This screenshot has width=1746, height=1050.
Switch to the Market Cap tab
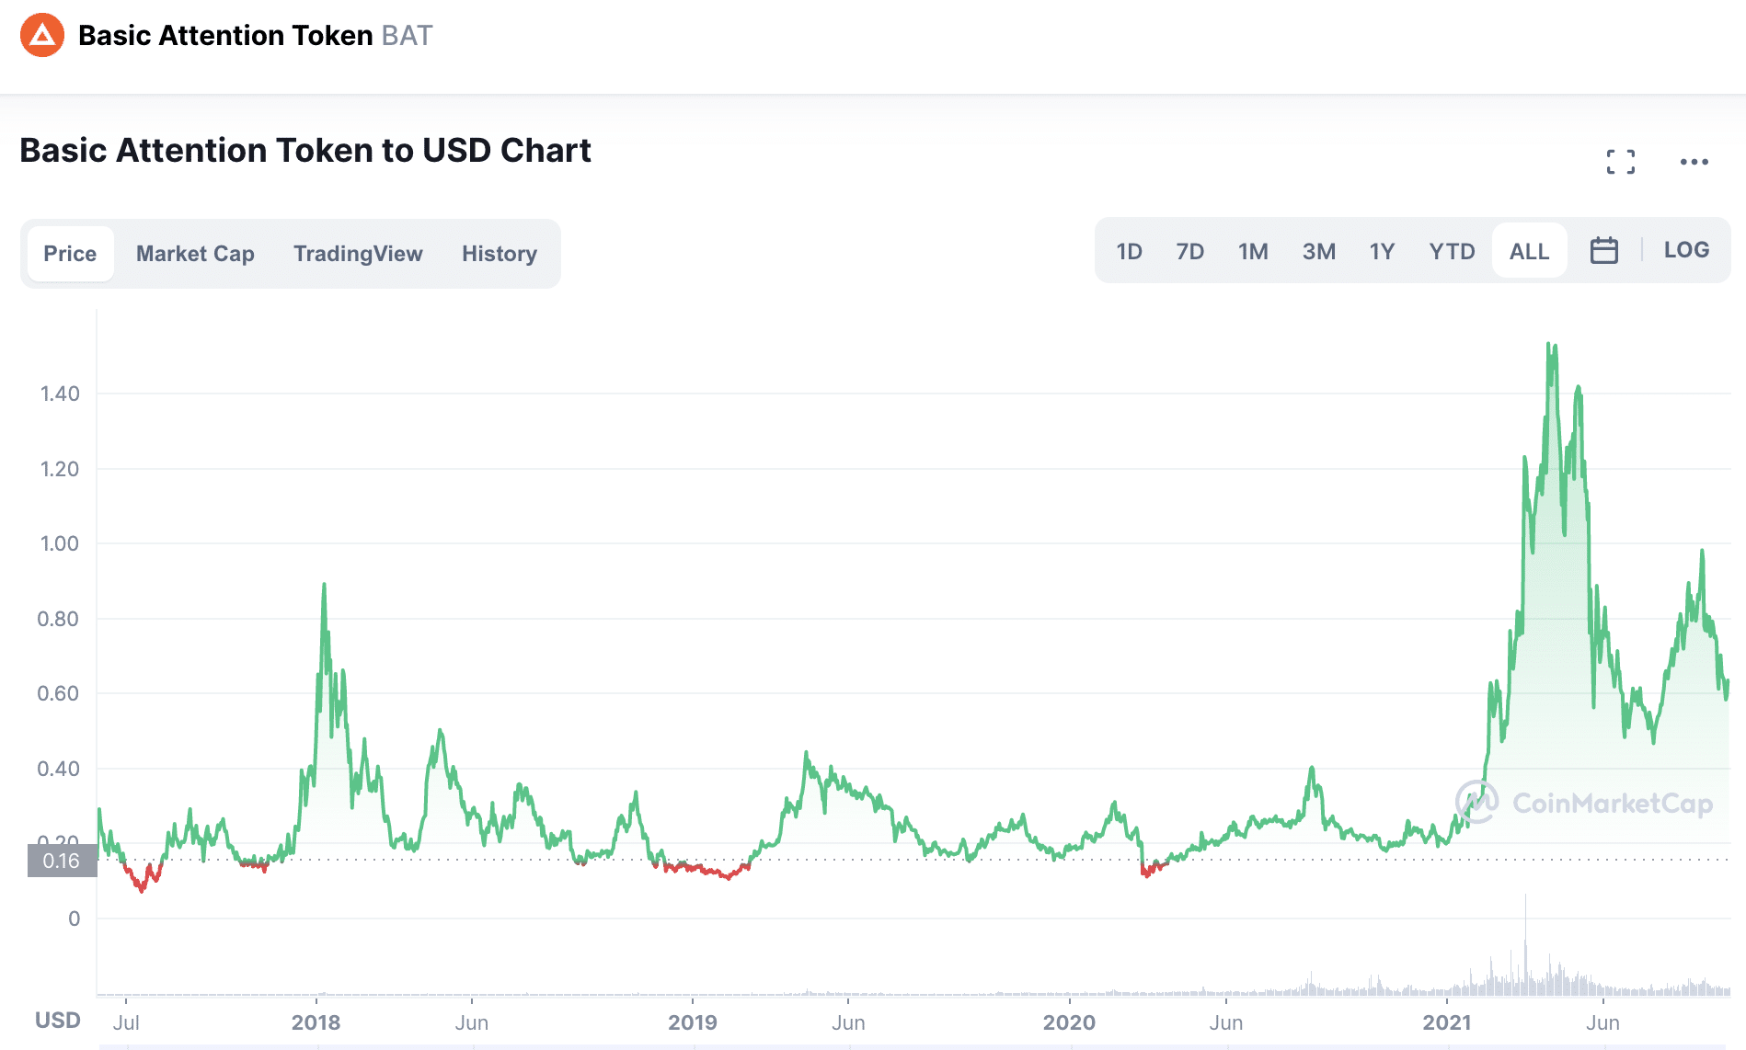pyautogui.click(x=195, y=254)
